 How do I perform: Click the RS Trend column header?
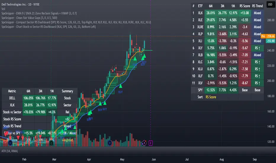click(257, 6)
